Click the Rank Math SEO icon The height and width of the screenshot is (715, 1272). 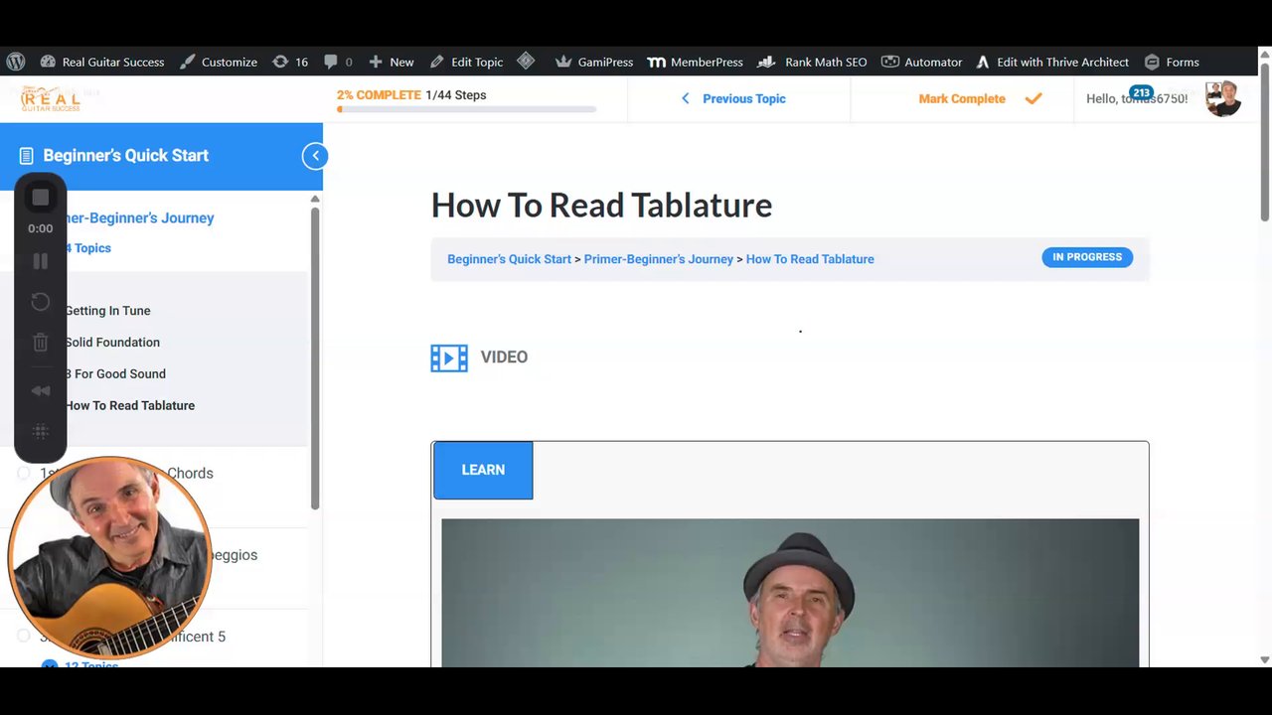click(x=766, y=62)
